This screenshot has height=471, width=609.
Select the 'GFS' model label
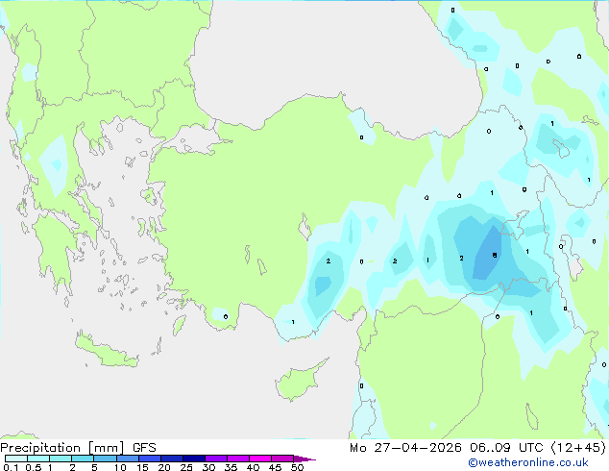click(144, 448)
